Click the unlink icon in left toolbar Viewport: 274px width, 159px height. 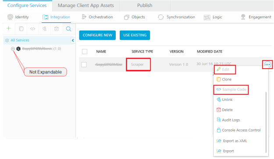[x=45, y=29]
